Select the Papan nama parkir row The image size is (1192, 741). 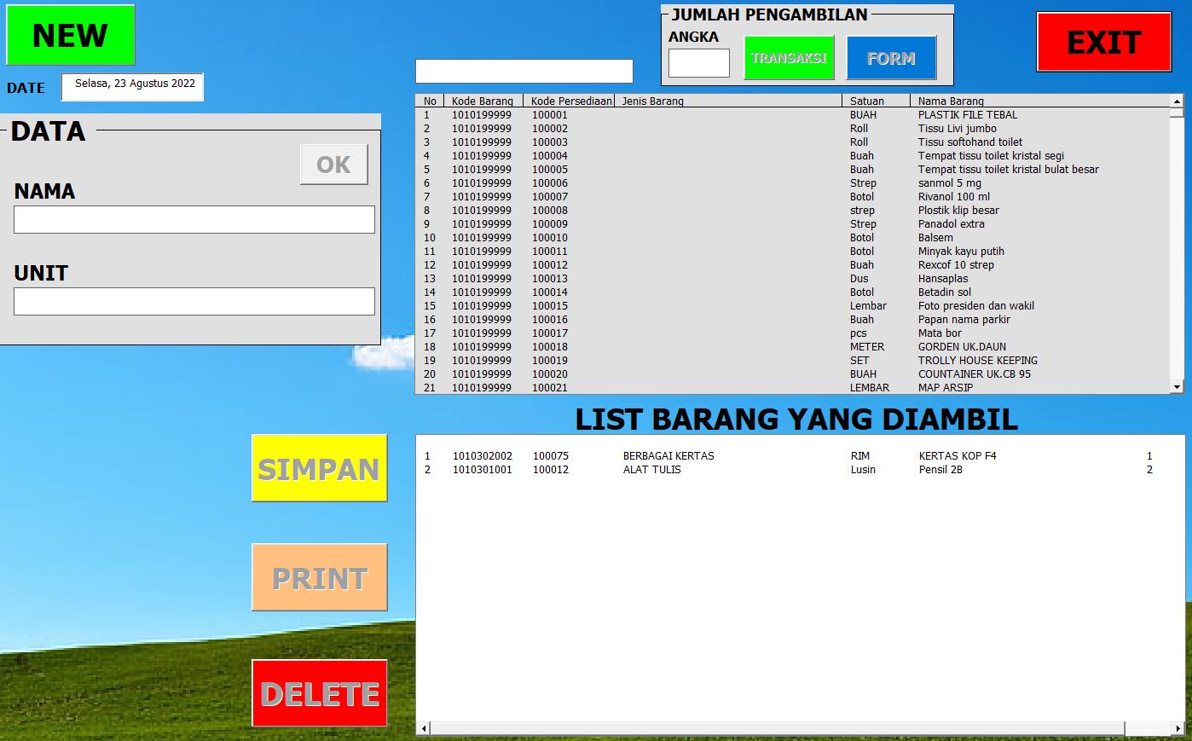793,320
